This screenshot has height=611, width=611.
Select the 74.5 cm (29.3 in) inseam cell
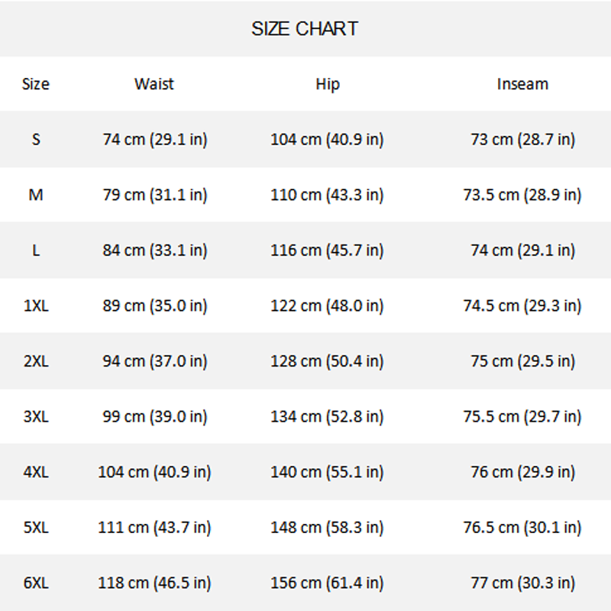click(522, 305)
